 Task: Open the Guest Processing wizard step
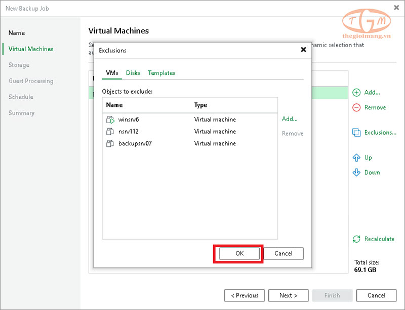(x=31, y=81)
